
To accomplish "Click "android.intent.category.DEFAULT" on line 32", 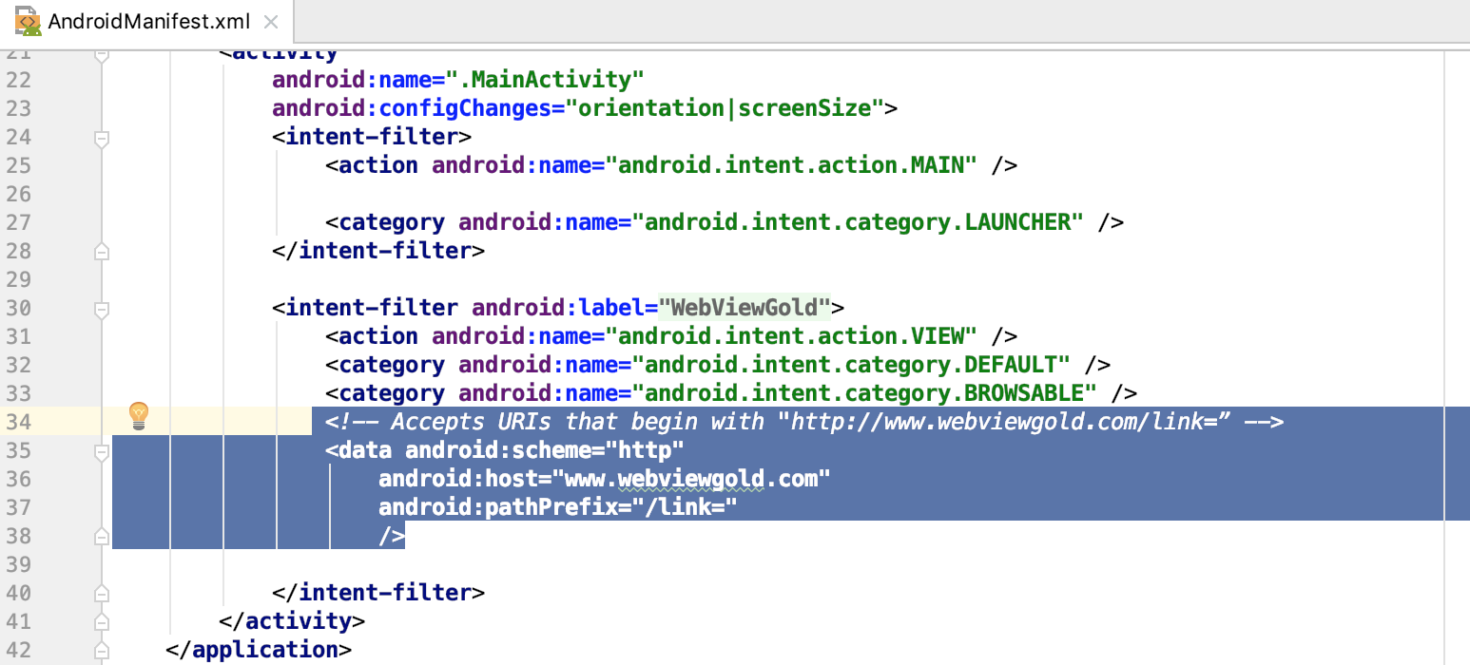I will [x=852, y=364].
